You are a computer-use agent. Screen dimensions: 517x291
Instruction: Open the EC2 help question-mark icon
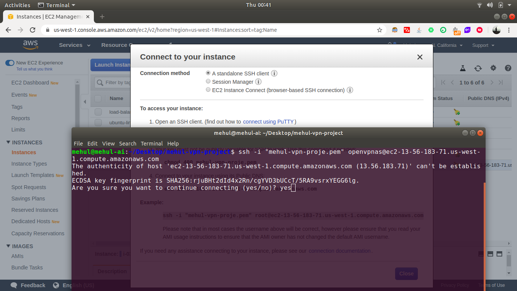click(508, 68)
